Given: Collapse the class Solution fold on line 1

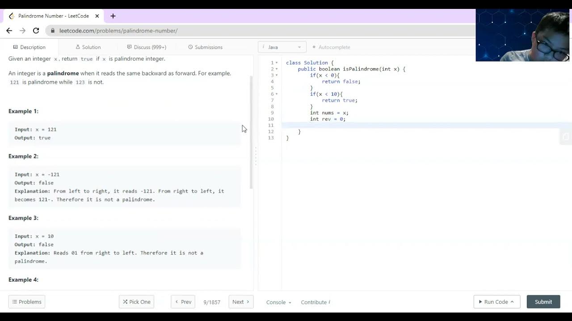Looking at the screenshot, I should point(277,63).
